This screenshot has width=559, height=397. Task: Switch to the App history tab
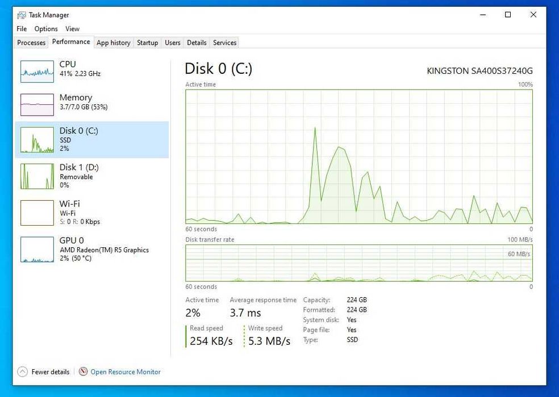pyautogui.click(x=114, y=43)
